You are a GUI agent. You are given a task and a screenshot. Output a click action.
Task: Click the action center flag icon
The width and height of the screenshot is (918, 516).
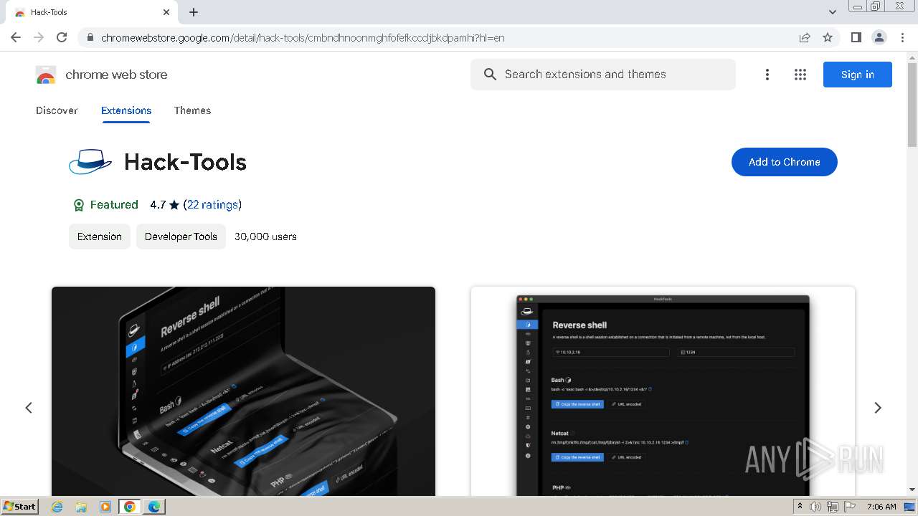tap(848, 507)
